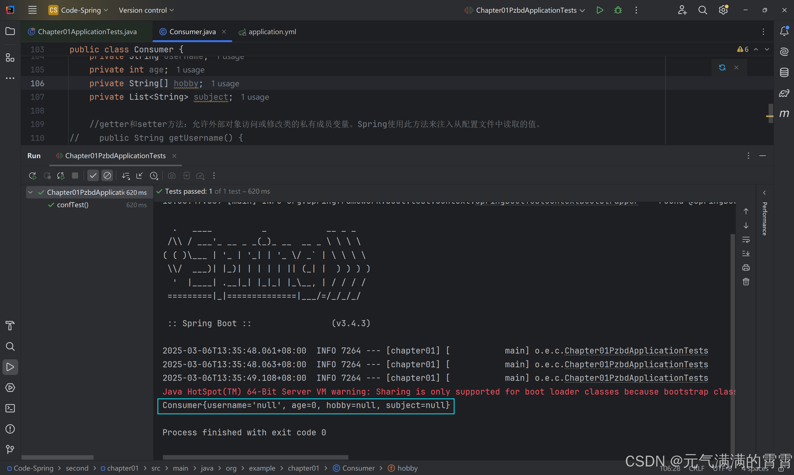Switch to the application.yml tab

272,32
